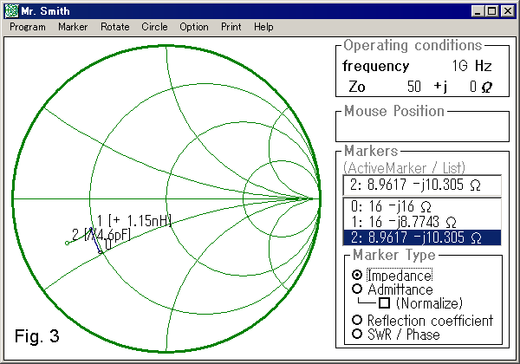Click marker 0 point on Smith chart
The width and height of the screenshot is (520, 364).
[101, 252]
